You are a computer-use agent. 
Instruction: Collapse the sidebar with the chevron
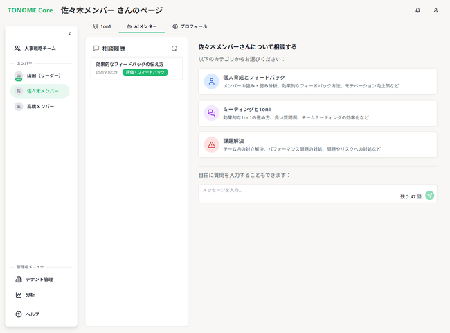(x=69, y=33)
